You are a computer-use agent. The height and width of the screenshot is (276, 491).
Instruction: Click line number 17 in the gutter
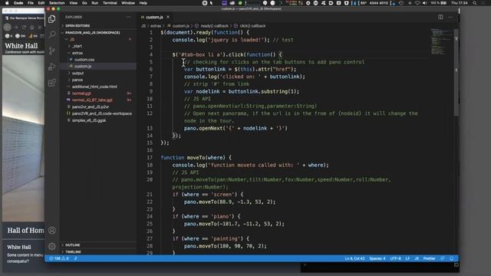coord(150,158)
